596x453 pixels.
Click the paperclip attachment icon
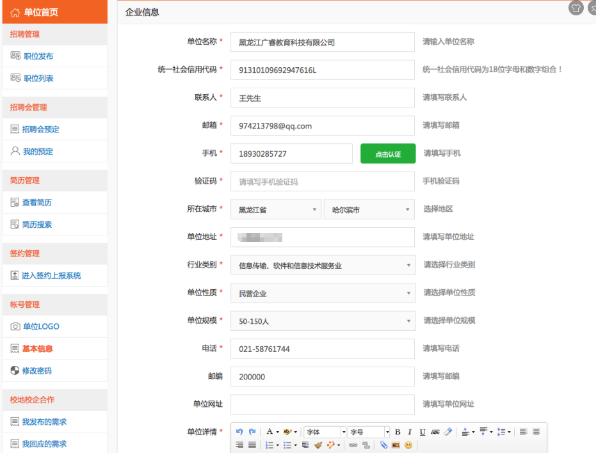(383, 445)
